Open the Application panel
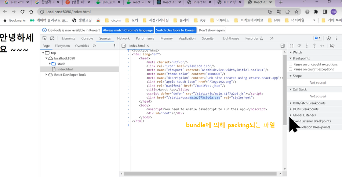 coord(187,38)
